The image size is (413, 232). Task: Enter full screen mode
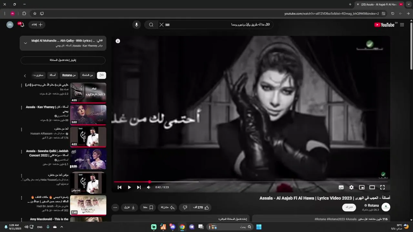coord(382,187)
